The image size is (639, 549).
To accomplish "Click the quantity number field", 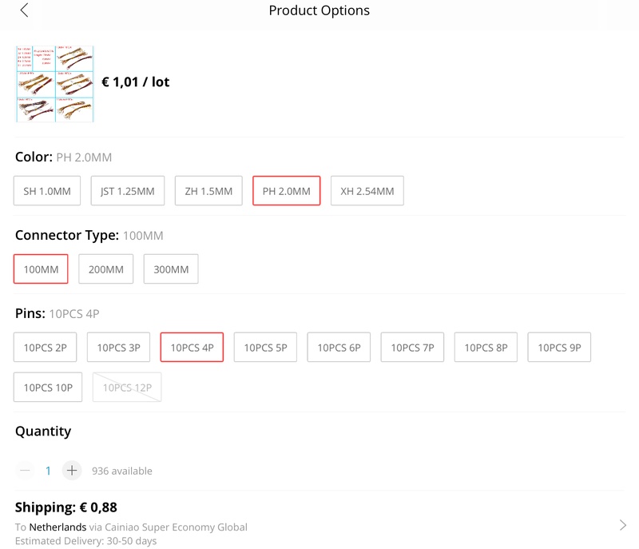I will (x=48, y=471).
